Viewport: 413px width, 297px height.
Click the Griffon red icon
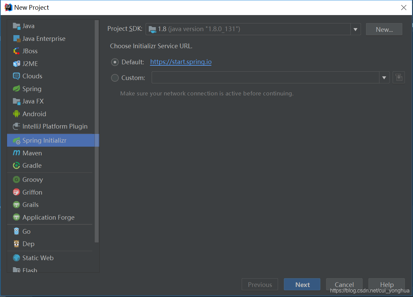[x=16, y=192]
